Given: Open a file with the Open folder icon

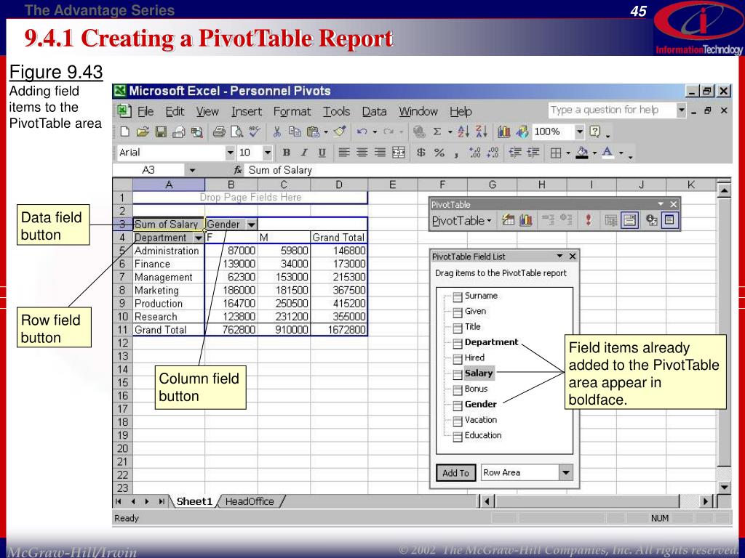Looking at the screenshot, I should tap(143, 132).
